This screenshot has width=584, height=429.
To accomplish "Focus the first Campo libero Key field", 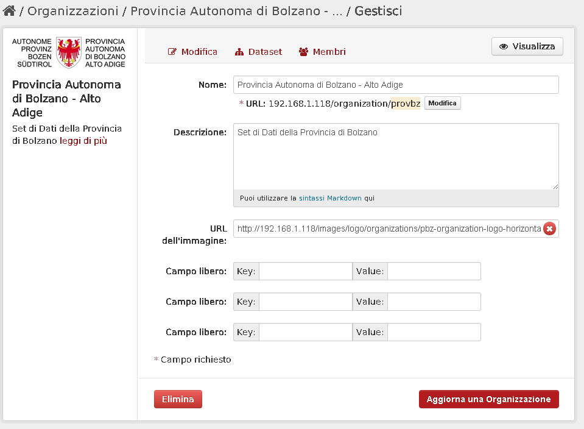I will tap(306, 271).
